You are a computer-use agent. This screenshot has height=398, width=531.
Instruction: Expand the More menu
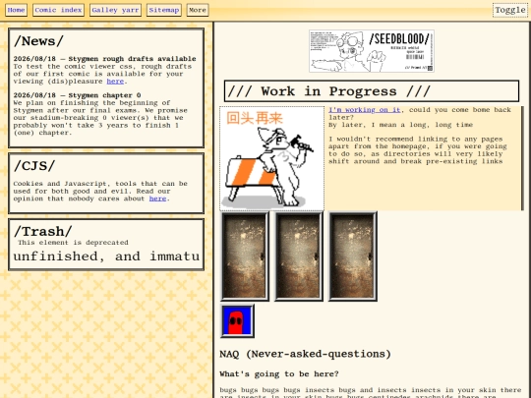coord(198,10)
